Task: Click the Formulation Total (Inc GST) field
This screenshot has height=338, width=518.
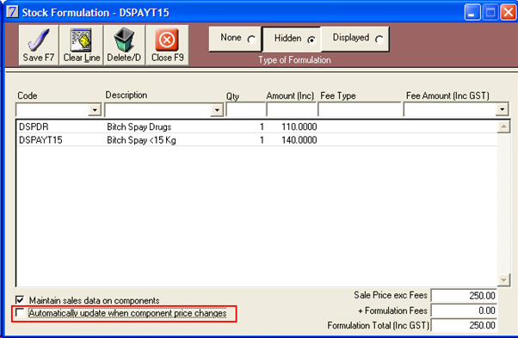Action: (x=464, y=325)
